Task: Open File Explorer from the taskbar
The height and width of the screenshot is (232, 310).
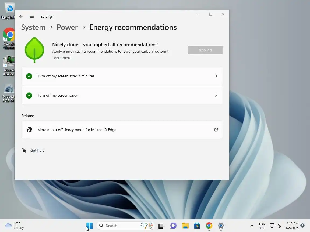Action: click(185, 226)
